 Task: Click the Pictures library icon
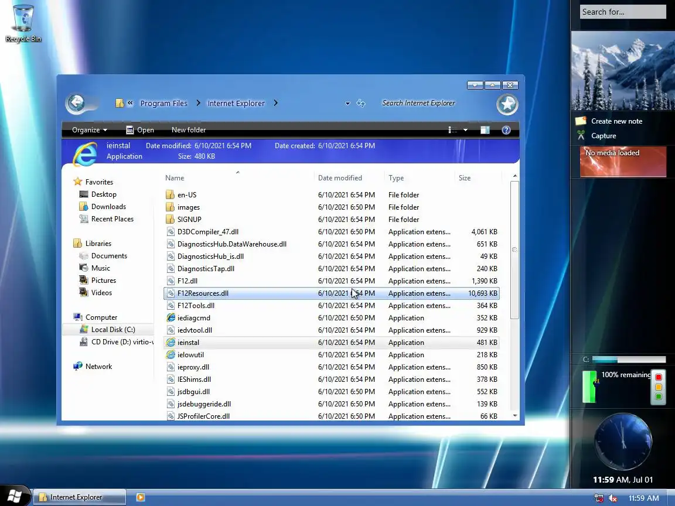pos(84,280)
